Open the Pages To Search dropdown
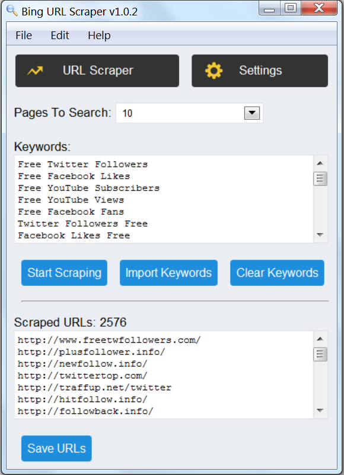The height and width of the screenshot is (475, 344). pyautogui.click(x=252, y=113)
